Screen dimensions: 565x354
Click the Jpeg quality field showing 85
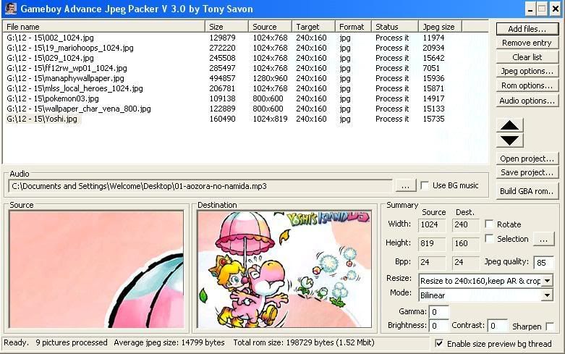543,263
